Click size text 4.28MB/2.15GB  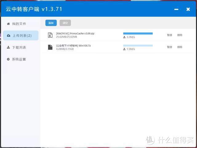65,49
